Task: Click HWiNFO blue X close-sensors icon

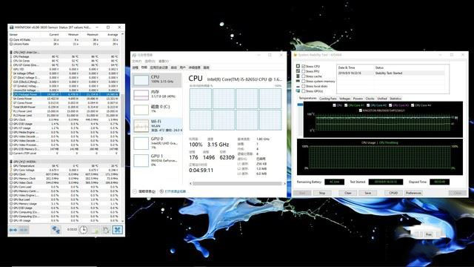Action: point(117,230)
